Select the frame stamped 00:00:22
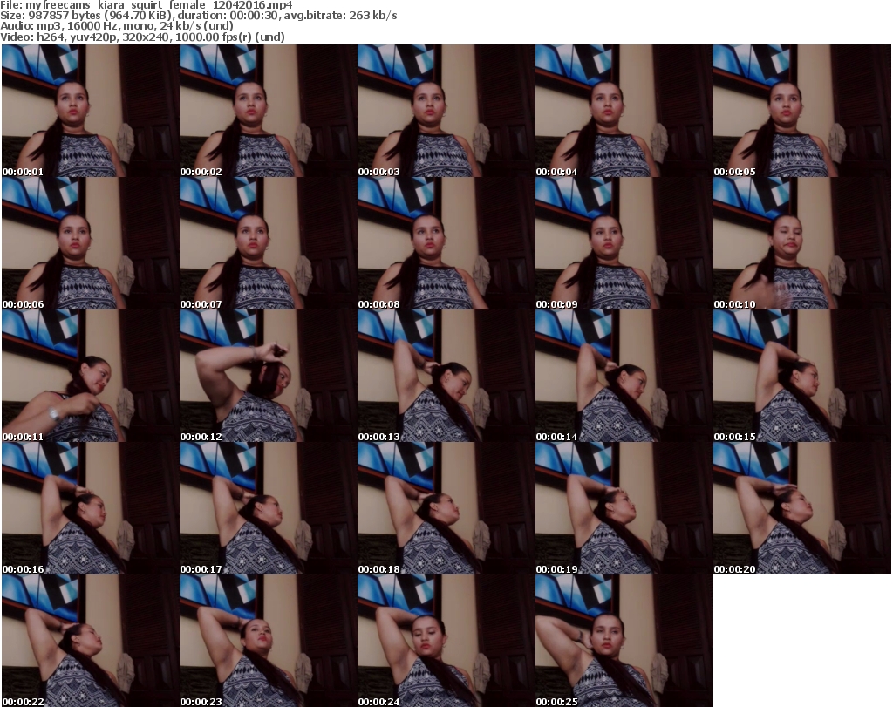This screenshot has height=707, width=893. 91,641
